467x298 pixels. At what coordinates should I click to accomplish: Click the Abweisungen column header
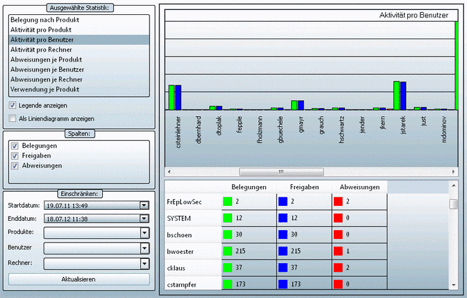(359, 187)
